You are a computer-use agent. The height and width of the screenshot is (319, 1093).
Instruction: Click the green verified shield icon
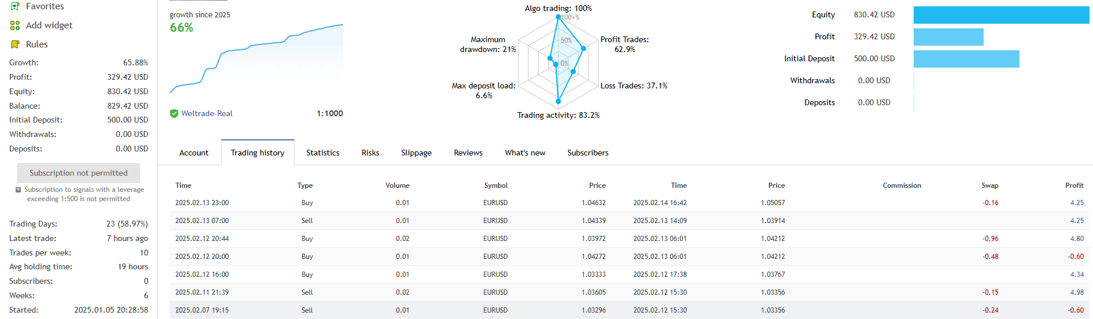click(174, 114)
